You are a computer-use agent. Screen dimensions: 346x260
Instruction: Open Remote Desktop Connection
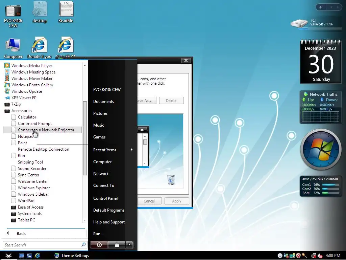pyautogui.click(x=44, y=149)
